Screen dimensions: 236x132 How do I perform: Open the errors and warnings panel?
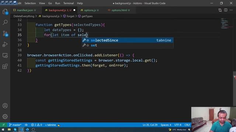click(37, 125)
